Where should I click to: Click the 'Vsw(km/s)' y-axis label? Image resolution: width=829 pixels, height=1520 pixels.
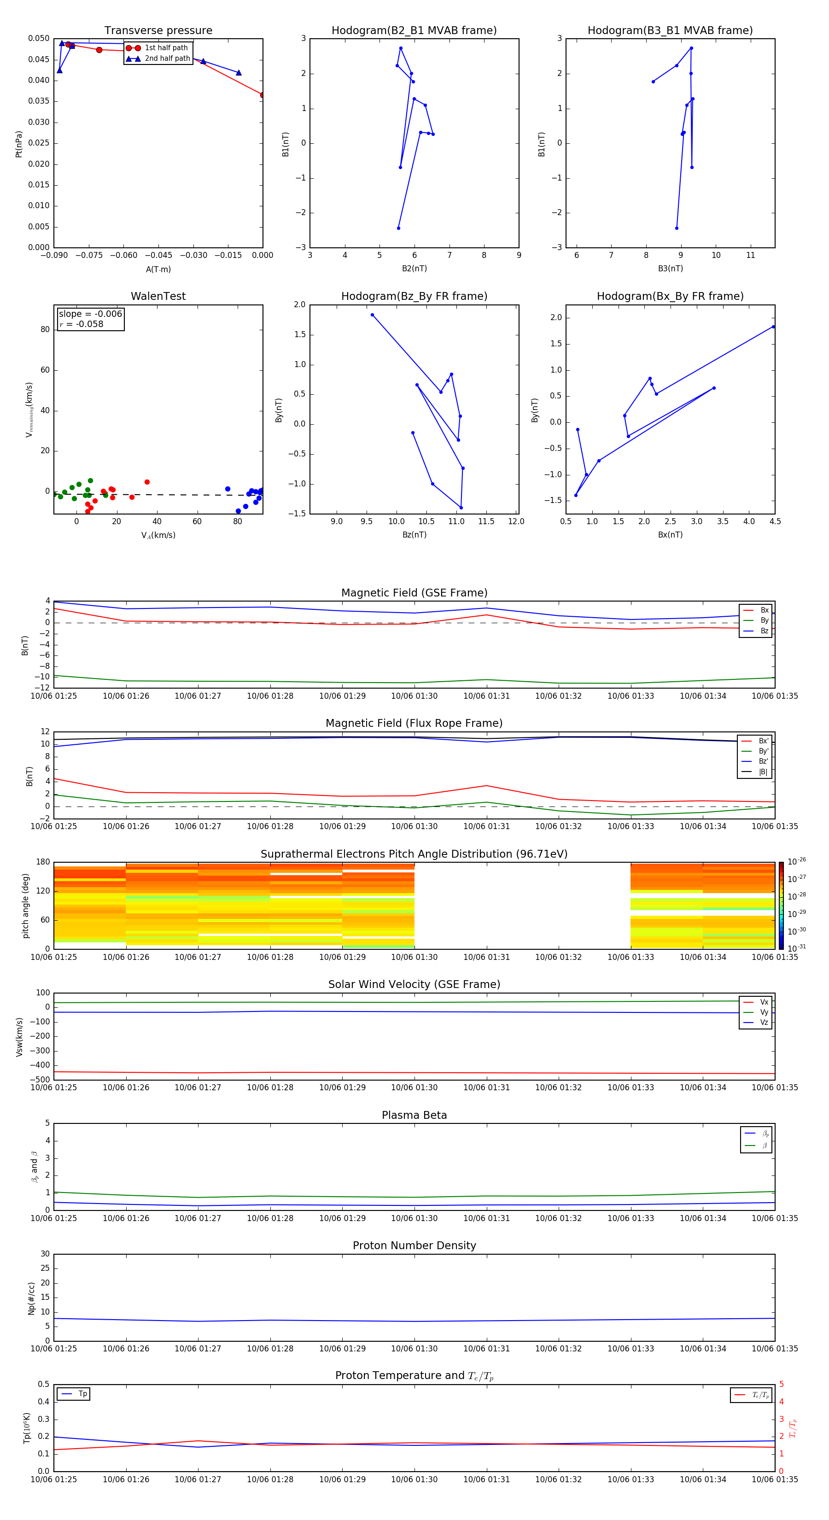[x=19, y=1037]
